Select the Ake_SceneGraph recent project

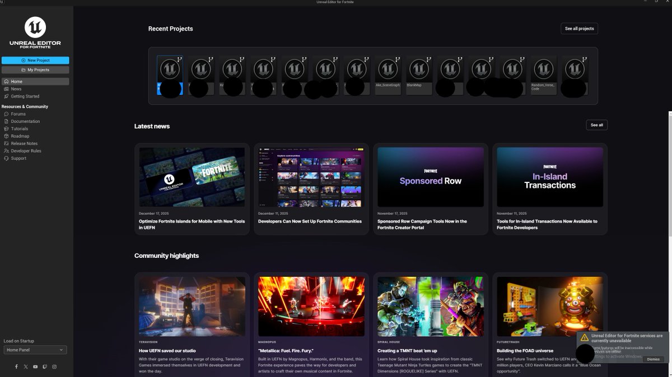[x=388, y=75]
